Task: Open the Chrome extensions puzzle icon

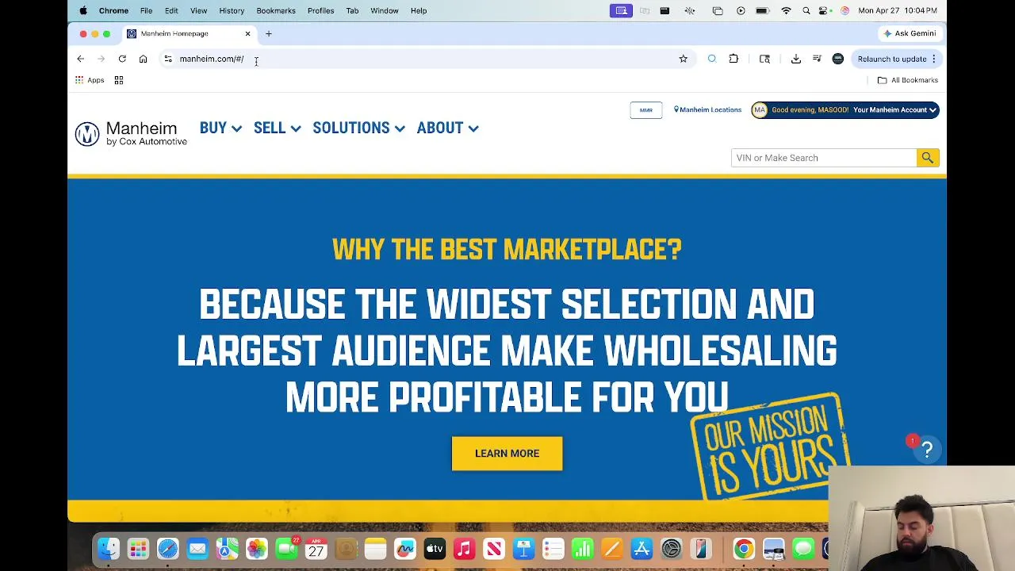Action: (x=733, y=59)
